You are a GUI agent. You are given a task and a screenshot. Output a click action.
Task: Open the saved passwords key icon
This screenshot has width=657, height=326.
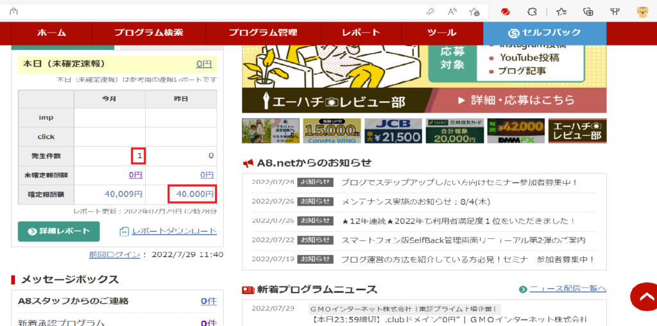coord(430,12)
